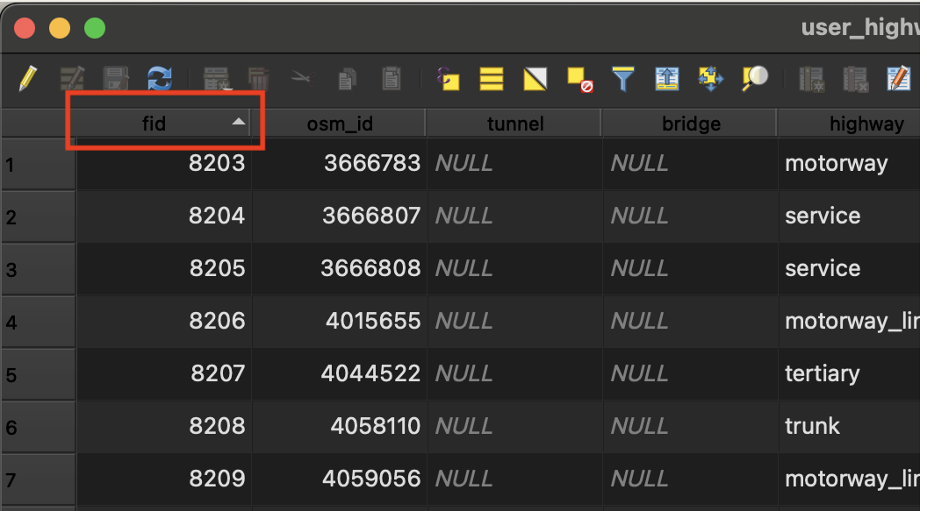Select all features in the table

pyautogui.click(x=492, y=80)
